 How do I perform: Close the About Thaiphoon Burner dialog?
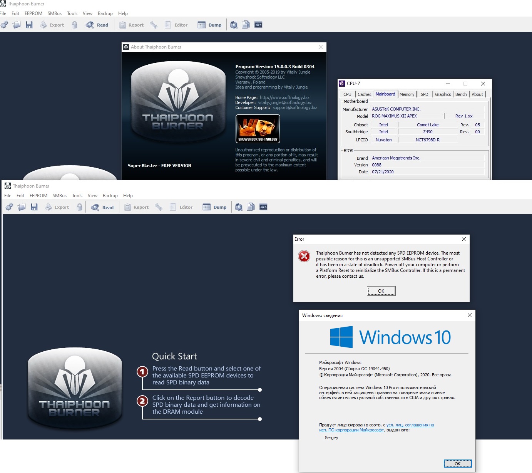coord(321,47)
